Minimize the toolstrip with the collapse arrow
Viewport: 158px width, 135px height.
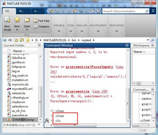click(x=153, y=11)
